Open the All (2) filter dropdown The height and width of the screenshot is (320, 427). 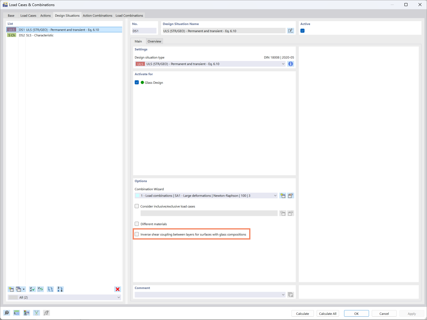(x=119, y=297)
